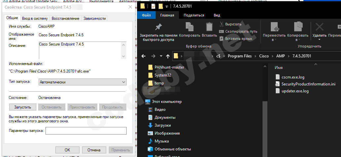Open Видео in navigation pane
Viewport: 341px width, 157px height.
pyautogui.click(x=157, y=110)
